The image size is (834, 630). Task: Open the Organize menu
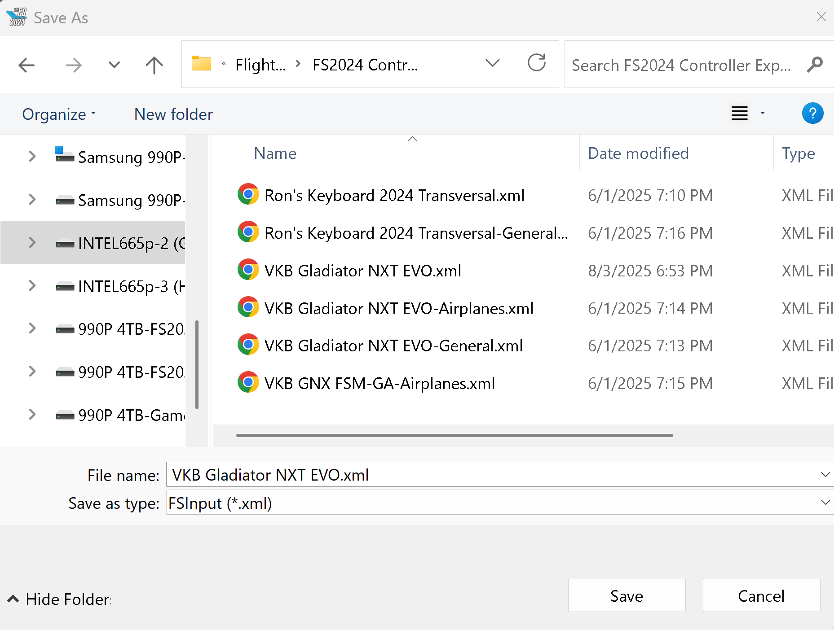(x=59, y=114)
